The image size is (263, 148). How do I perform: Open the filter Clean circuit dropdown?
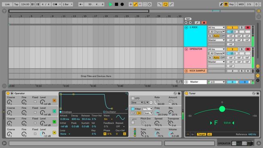[x=148, y=113]
